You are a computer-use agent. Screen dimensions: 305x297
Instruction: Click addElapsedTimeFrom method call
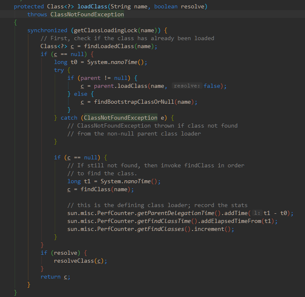coord(231,221)
